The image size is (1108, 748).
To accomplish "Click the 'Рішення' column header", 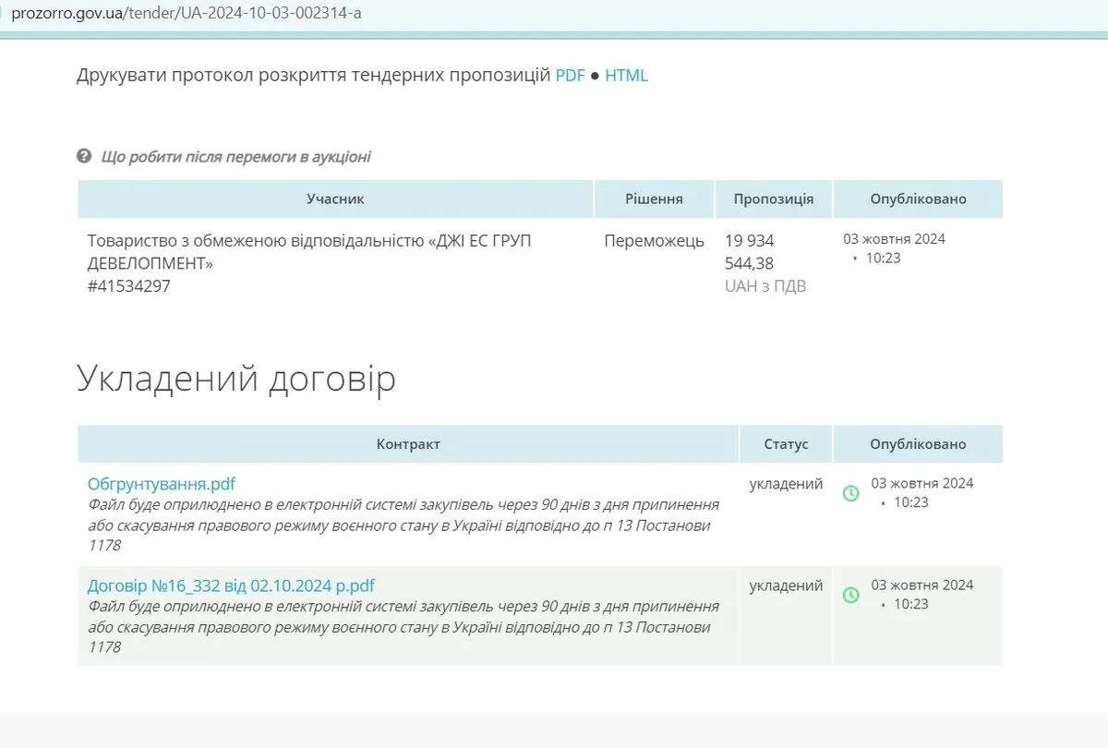I will point(654,199).
